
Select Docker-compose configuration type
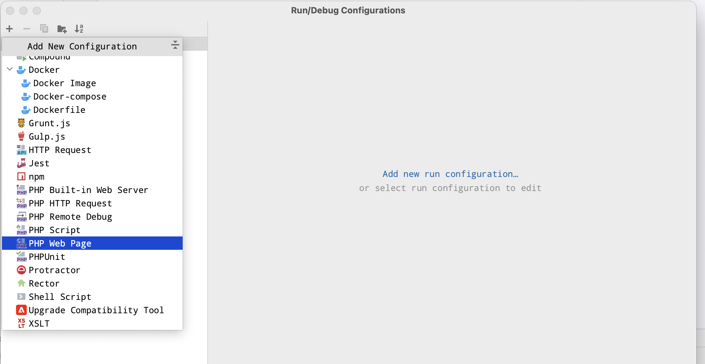click(70, 97)
